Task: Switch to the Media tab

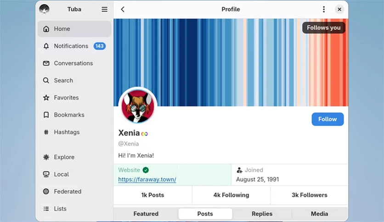Action: click(319, 214)
